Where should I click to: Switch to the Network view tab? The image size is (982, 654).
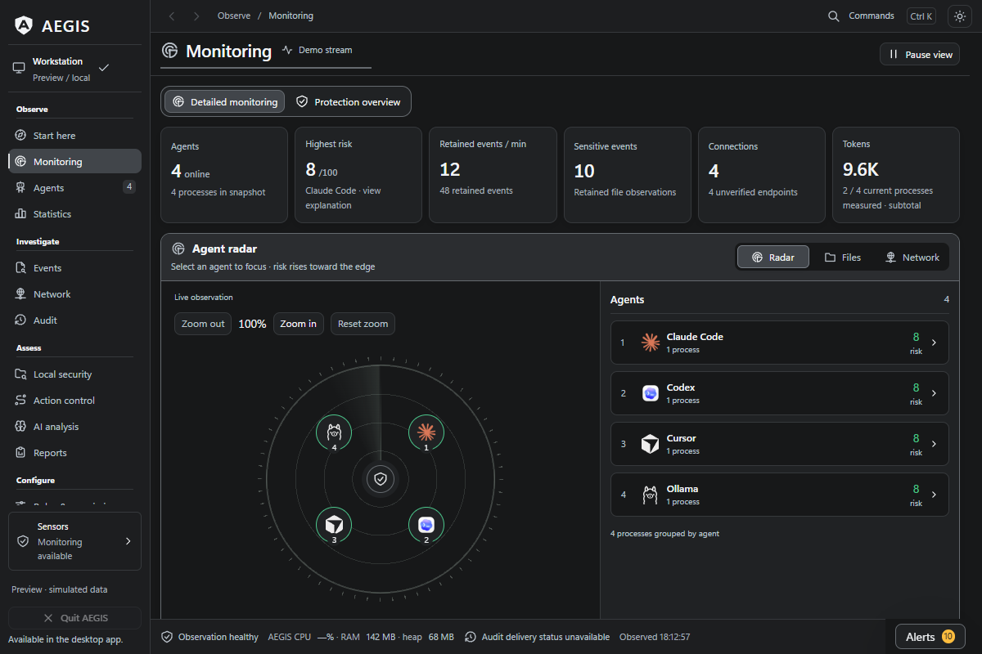point(912,258)
